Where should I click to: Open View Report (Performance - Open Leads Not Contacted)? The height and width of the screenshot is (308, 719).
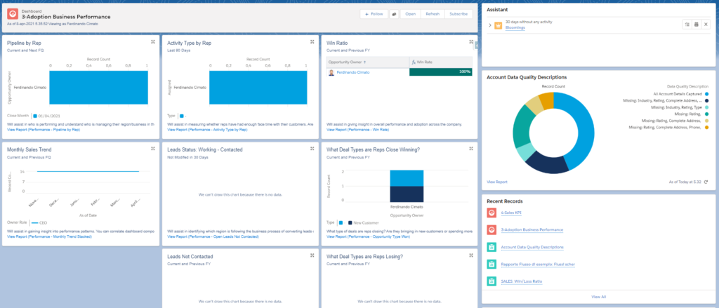click(213, 236)
